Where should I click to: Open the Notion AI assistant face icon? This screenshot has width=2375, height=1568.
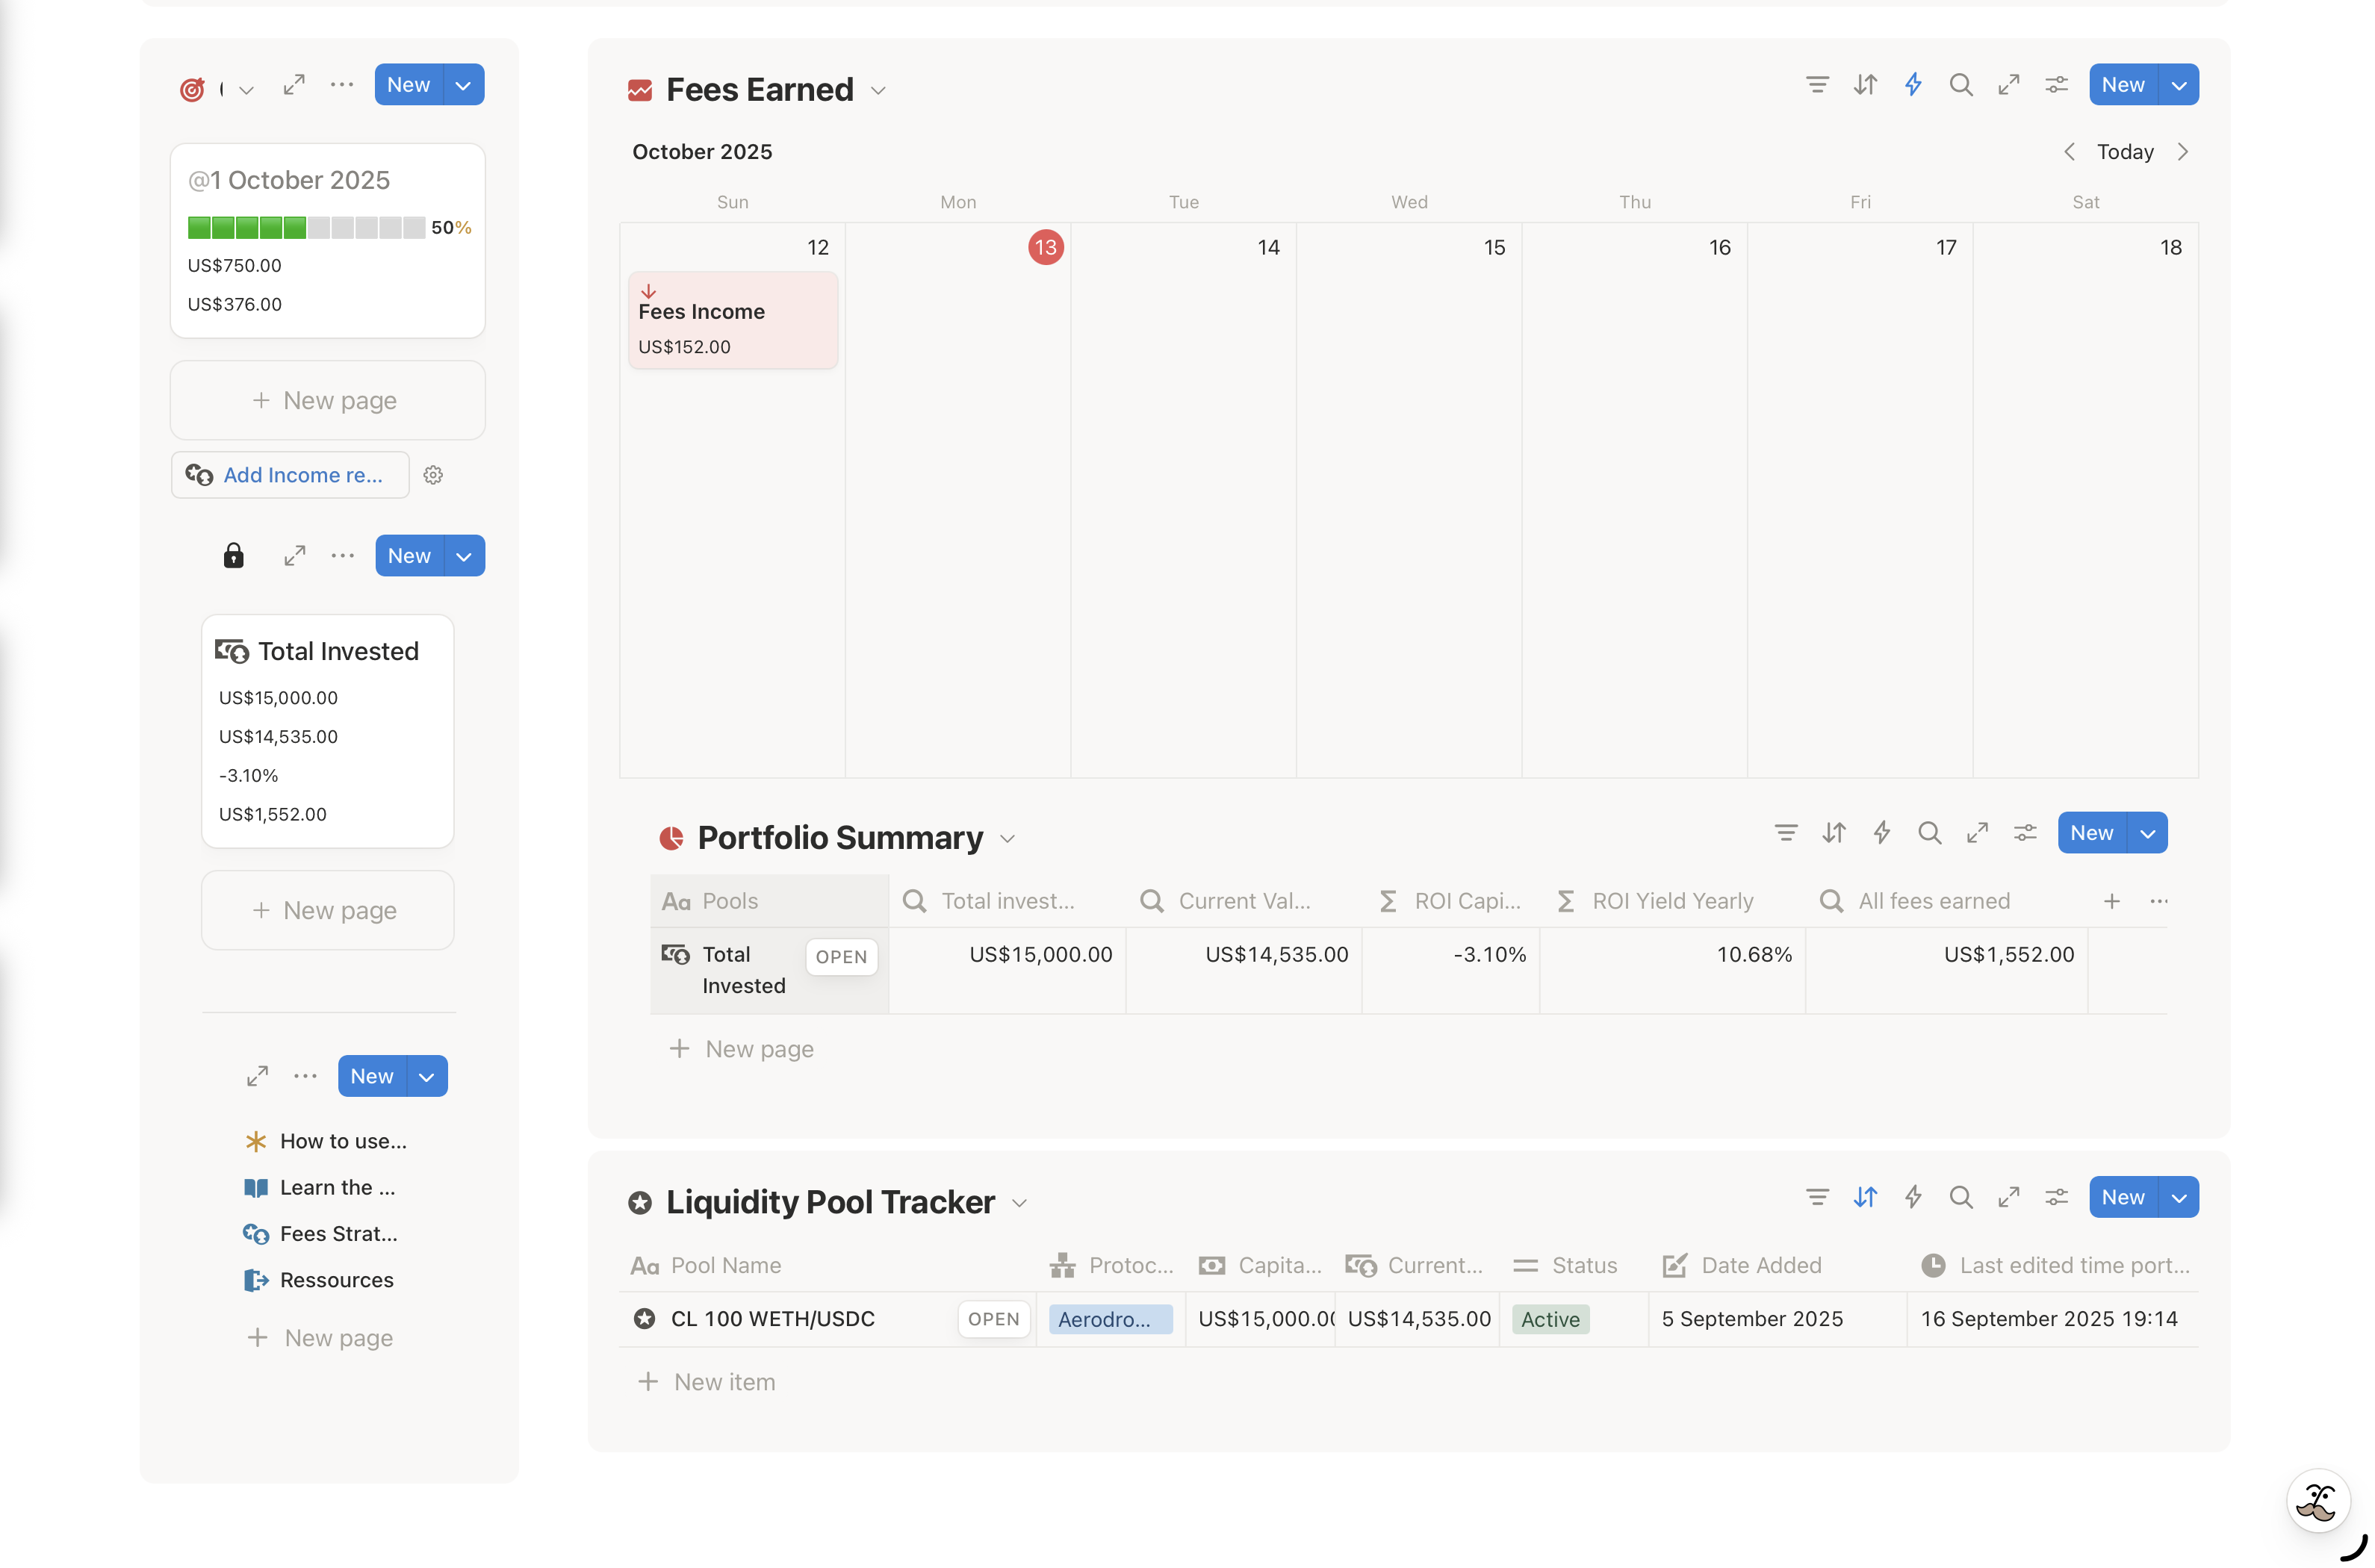tap(2318, 1501)
